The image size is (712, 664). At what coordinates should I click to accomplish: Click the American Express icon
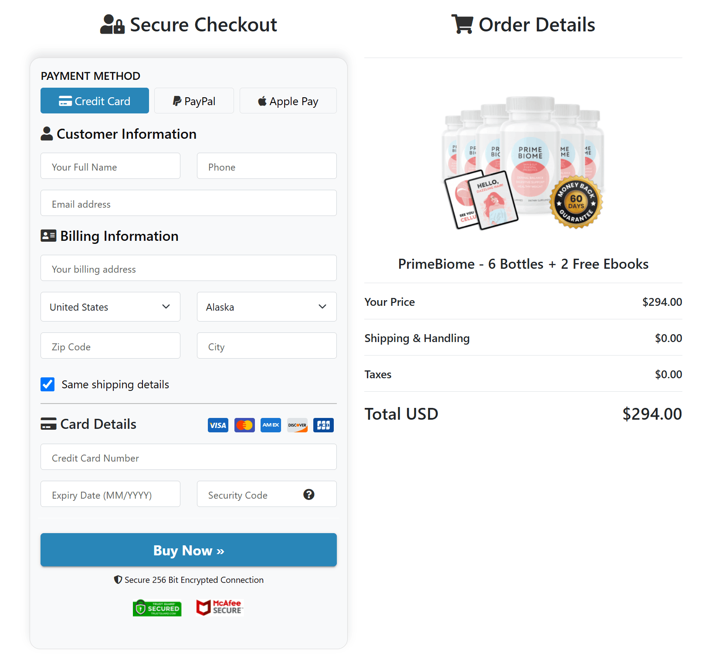click(x=271, y=425)
